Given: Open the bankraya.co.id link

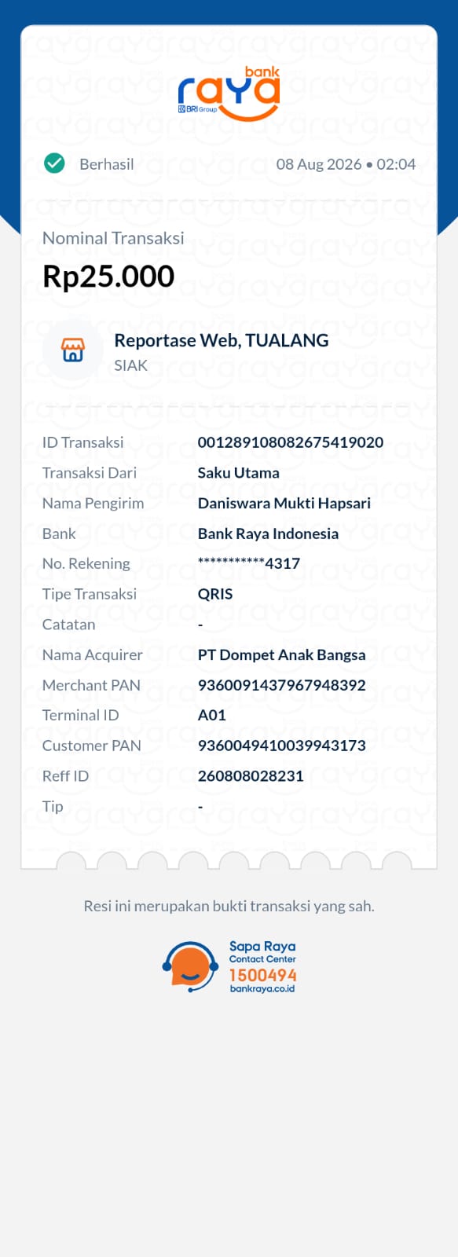Looking at the screenshot, I should tap(262, 988).
